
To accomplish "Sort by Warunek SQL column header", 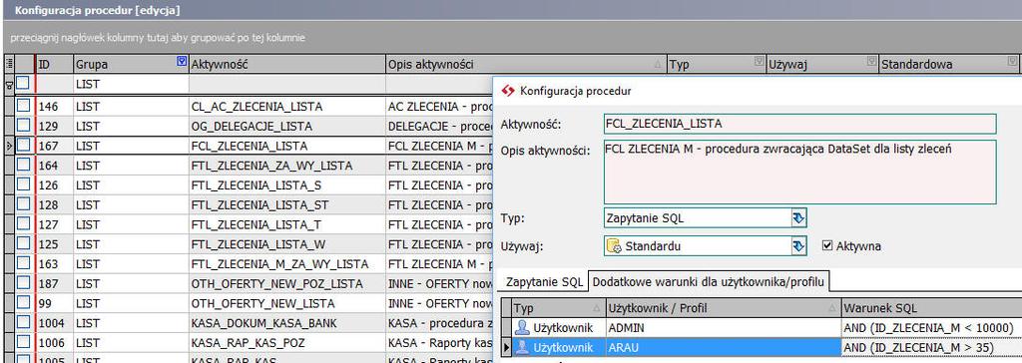I will [x=932, y=307].
